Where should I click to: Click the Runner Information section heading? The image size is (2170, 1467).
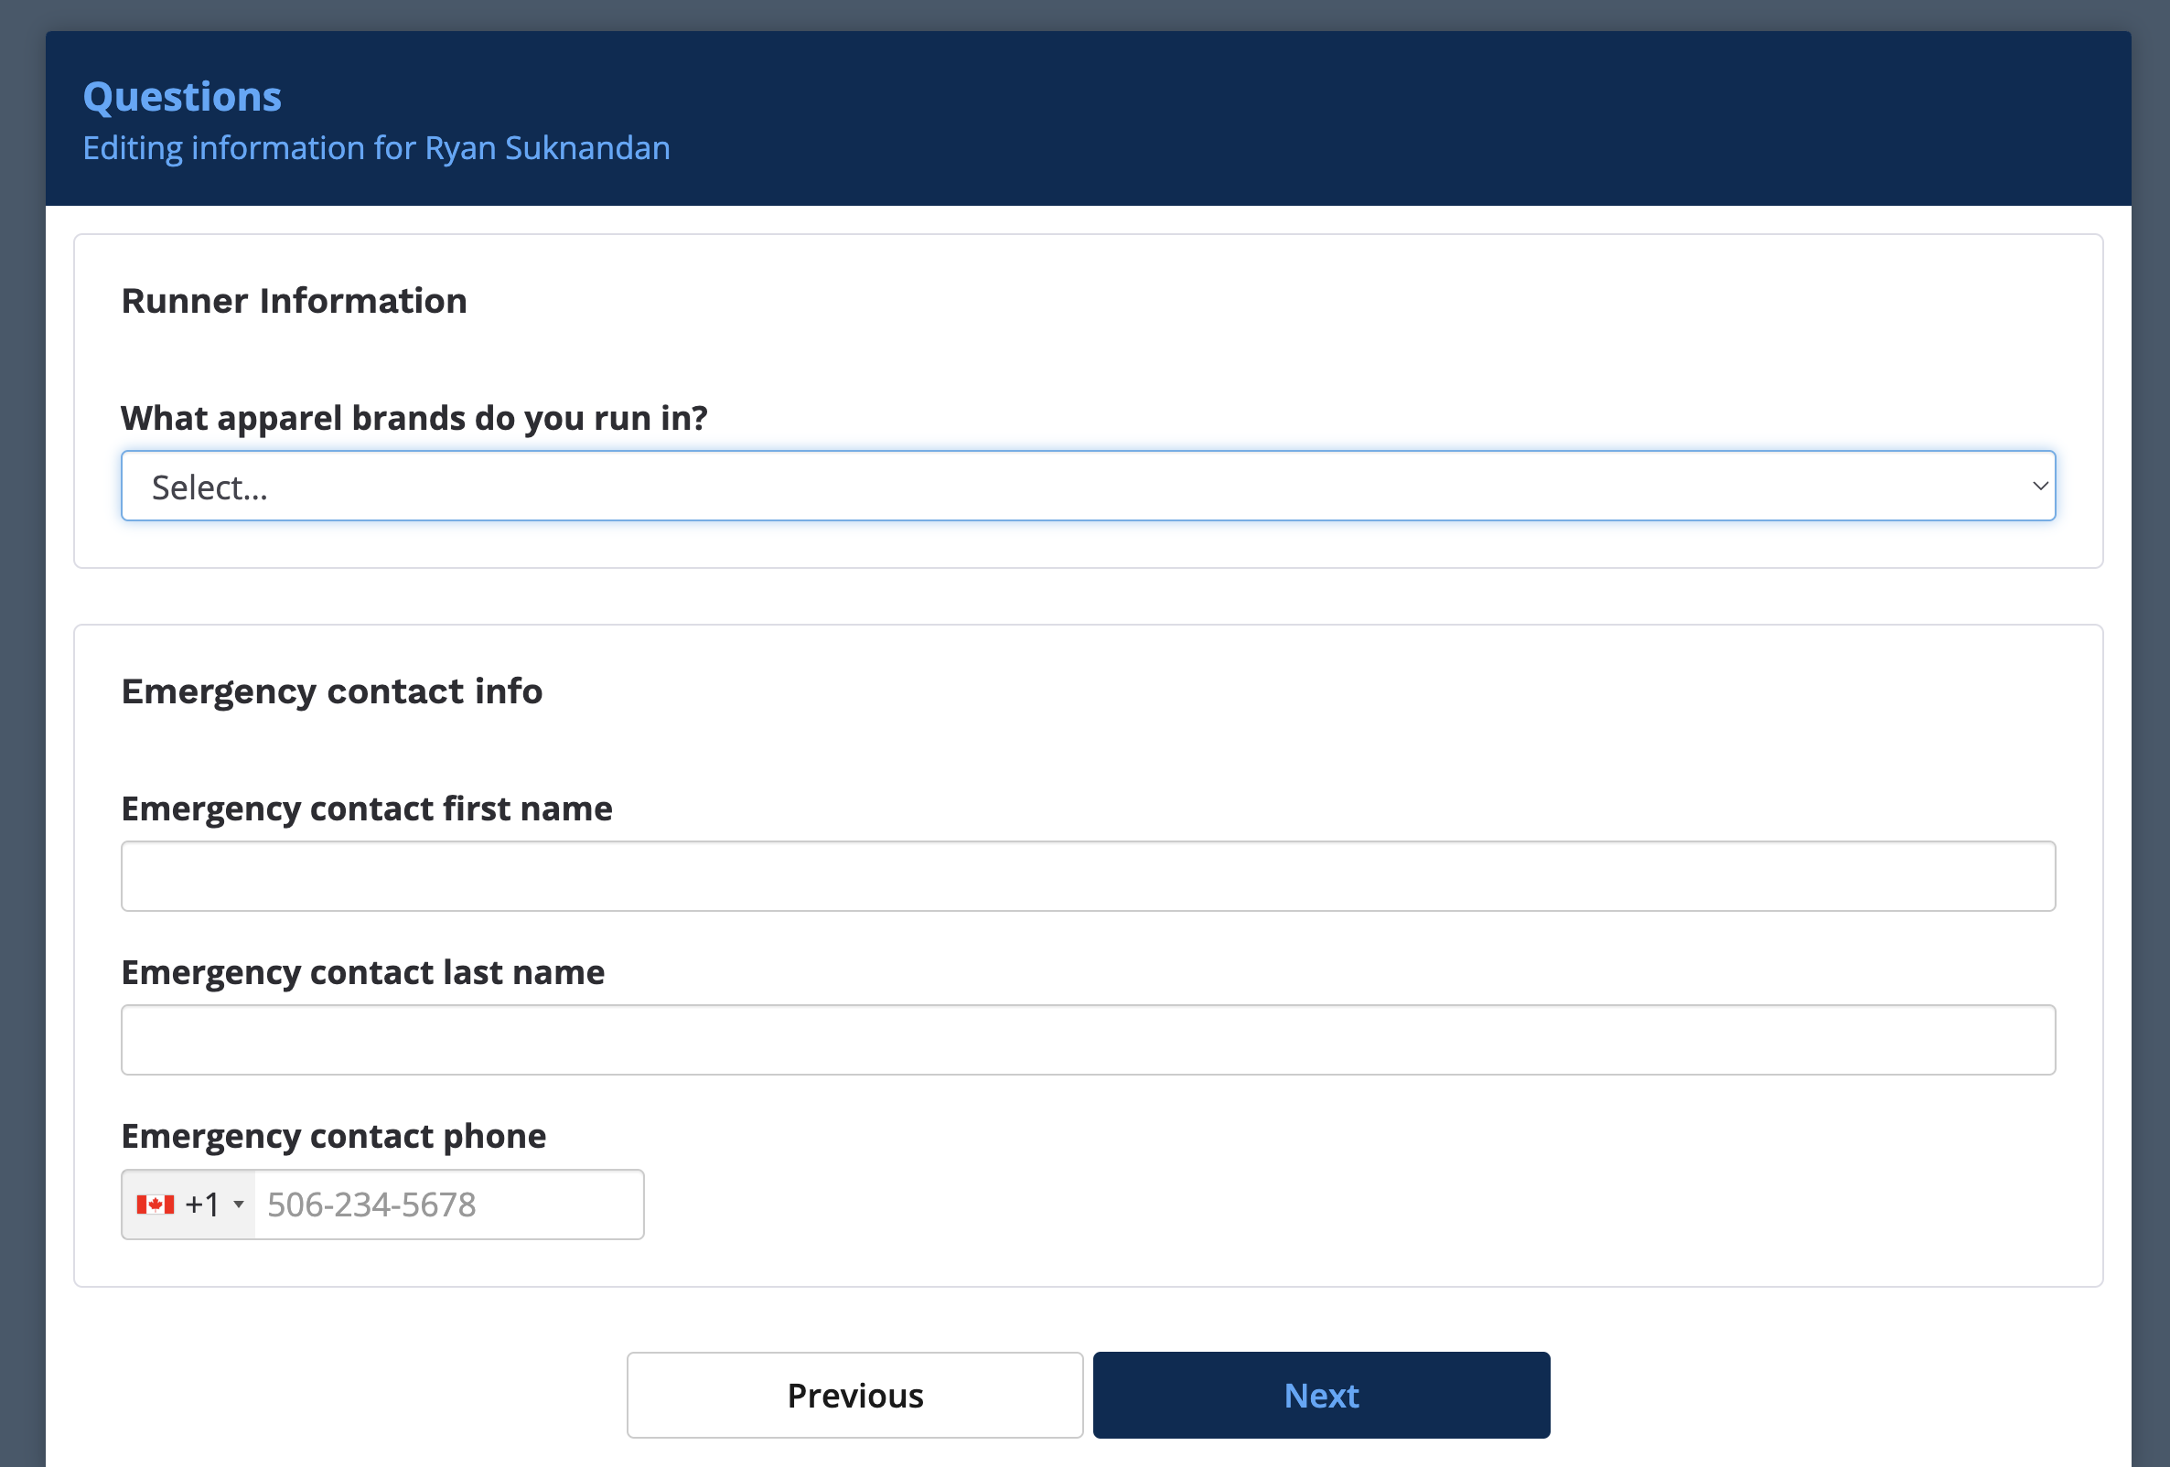pyautogui.click(x=295, y=302)
